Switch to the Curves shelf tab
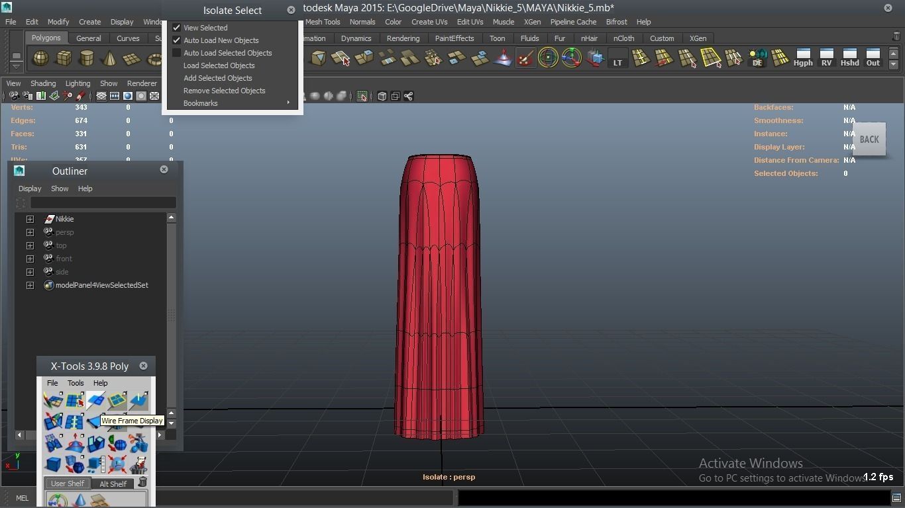Screen dimensions: 905x508 pos(128,38)
